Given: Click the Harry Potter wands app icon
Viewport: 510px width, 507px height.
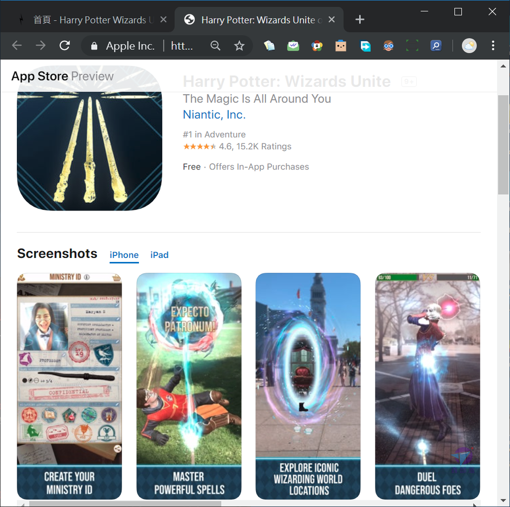Looking at the screenshot, I should click(90, 138).
